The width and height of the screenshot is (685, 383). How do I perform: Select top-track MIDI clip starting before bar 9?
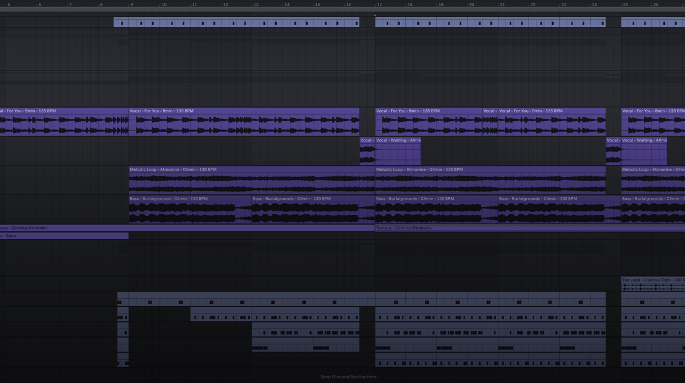[x=236, y=22]
